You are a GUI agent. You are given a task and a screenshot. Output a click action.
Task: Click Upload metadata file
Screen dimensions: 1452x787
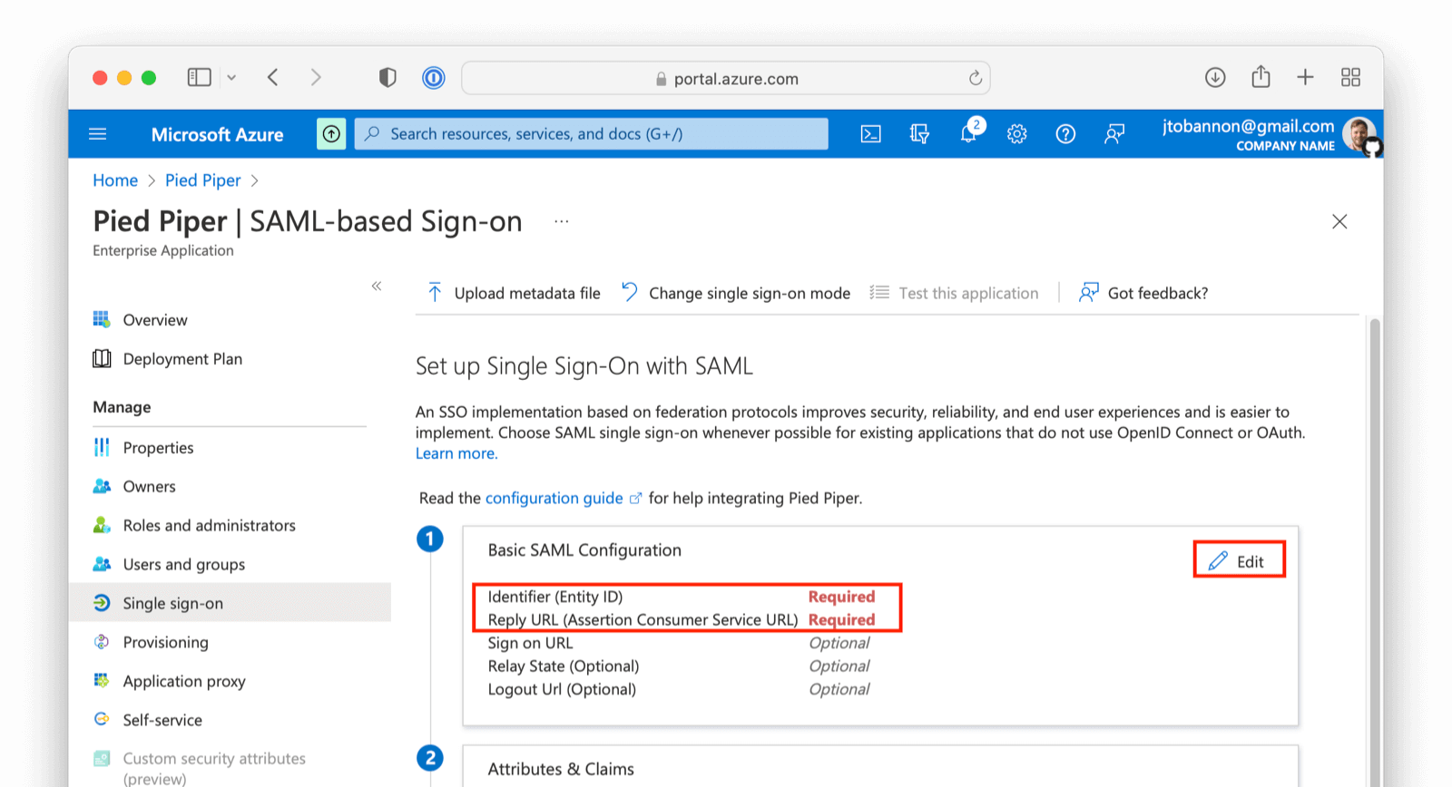click(x=513, y=293)
